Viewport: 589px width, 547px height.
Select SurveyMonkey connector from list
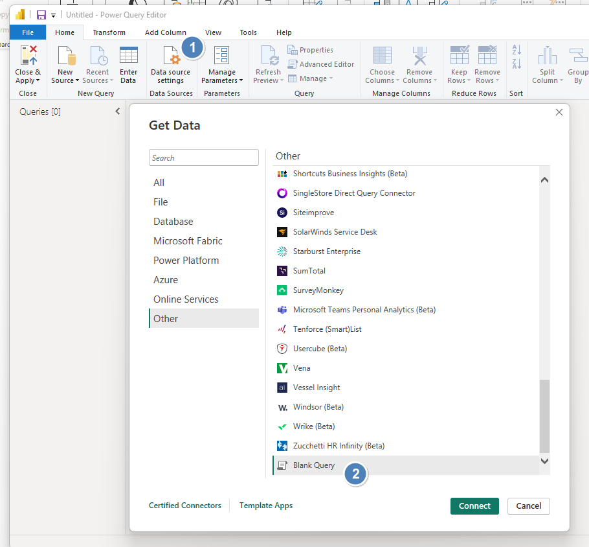click(318, 290)
